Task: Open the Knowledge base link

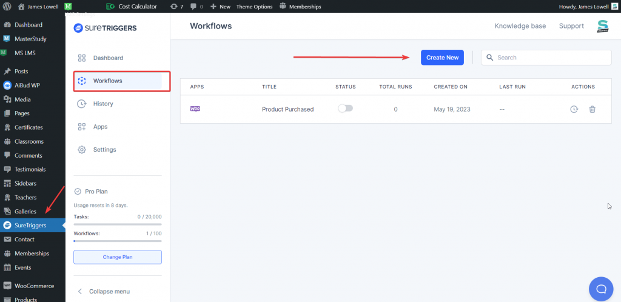Action: click(520, 25)
